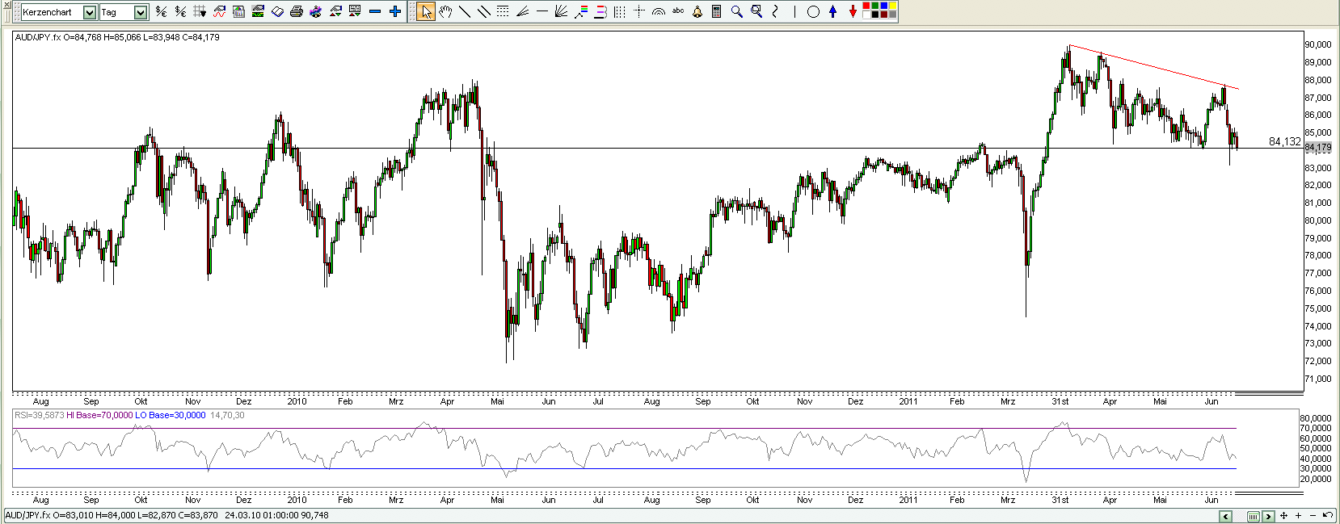Image resolution: width=1340 pixels, height=524 pixels.
Task: Click the AUD/JPY.fx OHLC header text
Action: [x=117, y=37]
